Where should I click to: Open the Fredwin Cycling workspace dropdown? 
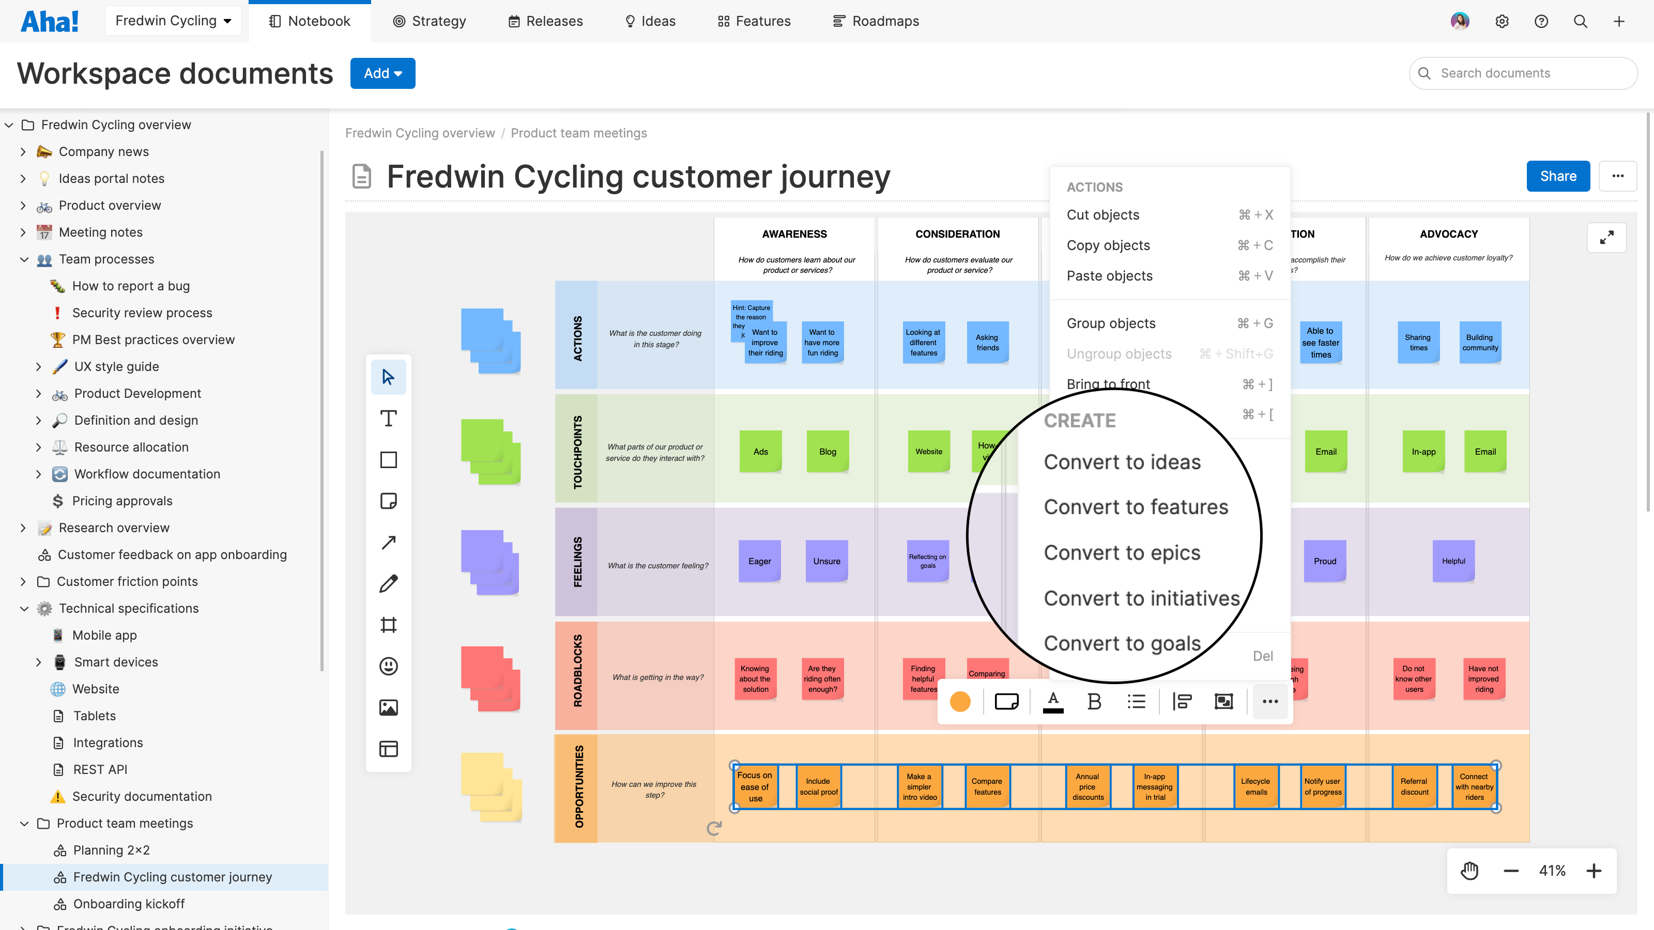173,20
